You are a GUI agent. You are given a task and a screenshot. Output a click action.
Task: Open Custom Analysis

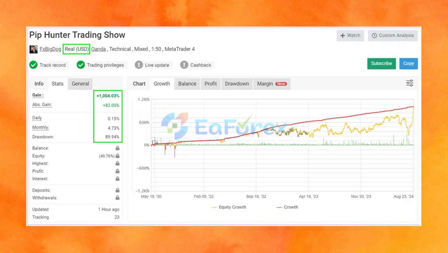point(393,35)
